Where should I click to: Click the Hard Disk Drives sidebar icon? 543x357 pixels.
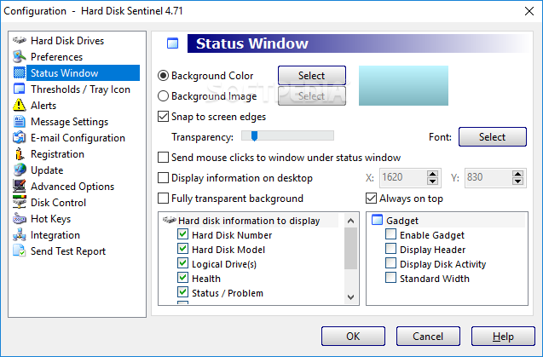coord(20,40)
